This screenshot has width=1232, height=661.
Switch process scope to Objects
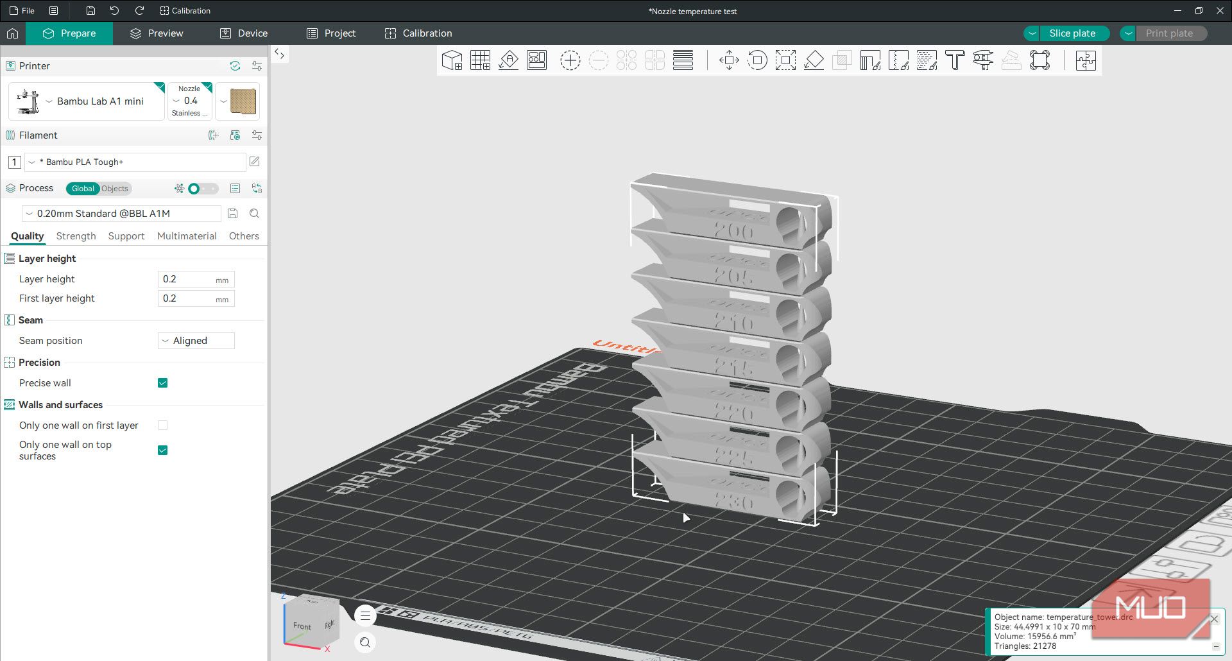[115, 189]
